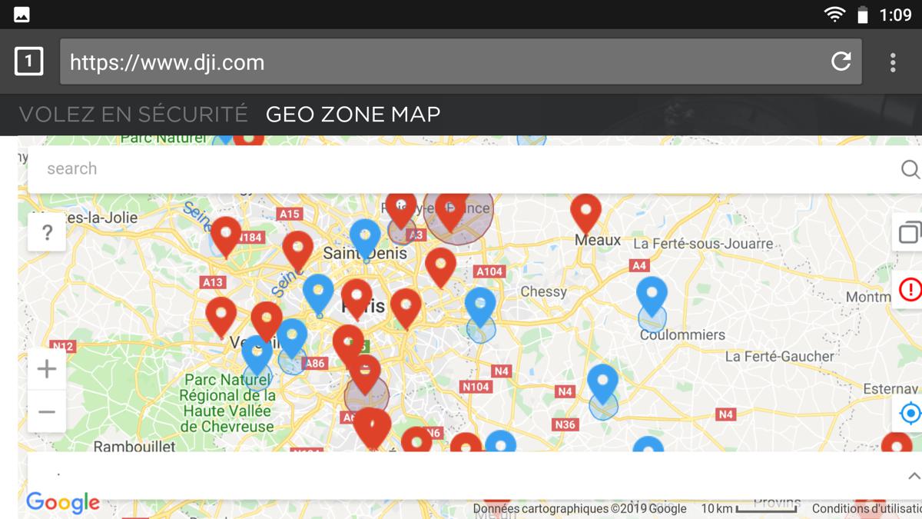
Task: Open the Conditions d'utilisation link
Action: click(867, 508)
